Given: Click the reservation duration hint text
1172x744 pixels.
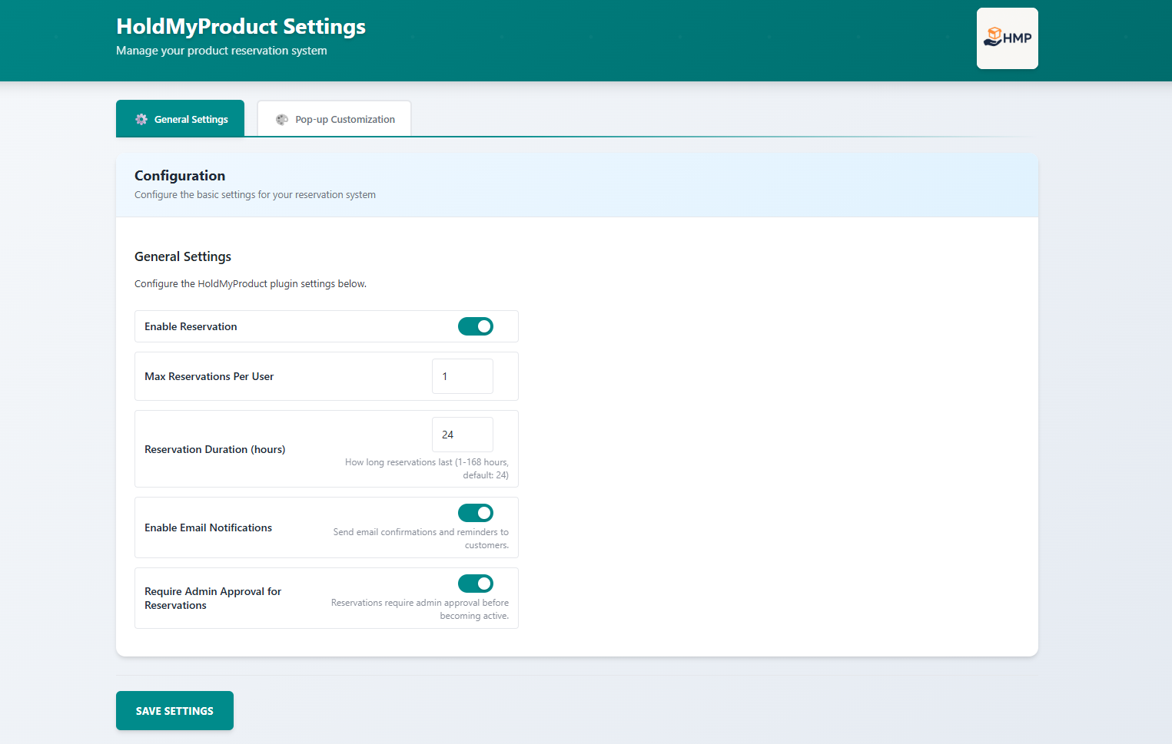Looking at the screenshot, I should pos(427,468).
